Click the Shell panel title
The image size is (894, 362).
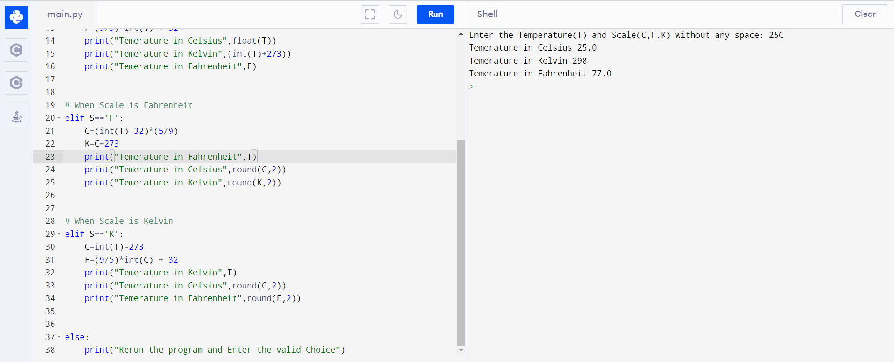[x=487, y=15]
